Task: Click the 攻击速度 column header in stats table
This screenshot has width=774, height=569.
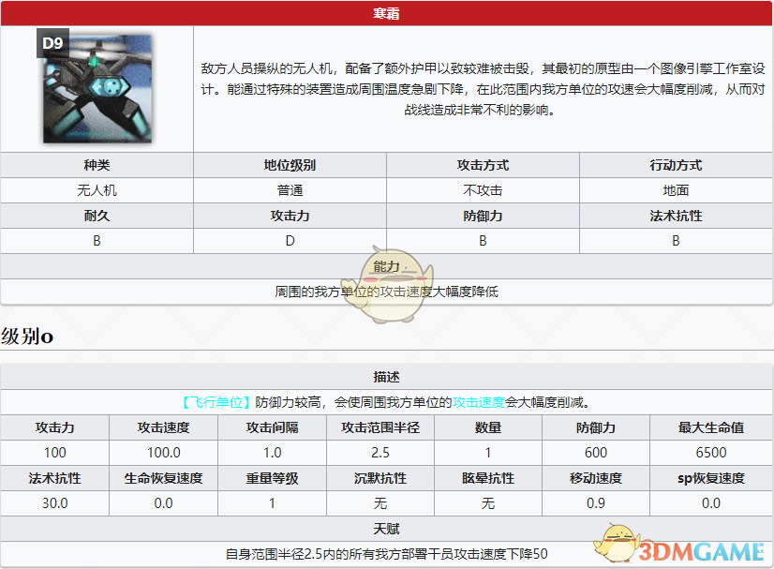Action: (x=163, y=427)
